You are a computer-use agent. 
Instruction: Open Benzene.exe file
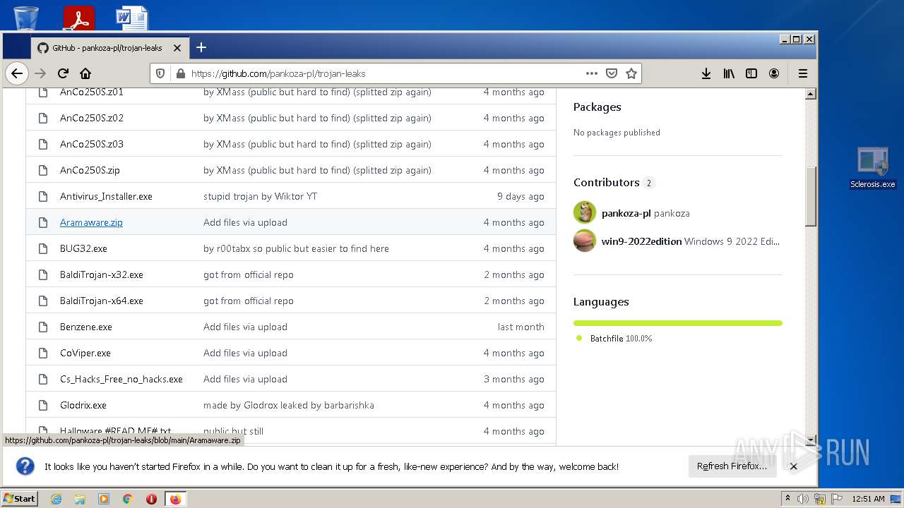pyautogui.click(x=86, y=327)
